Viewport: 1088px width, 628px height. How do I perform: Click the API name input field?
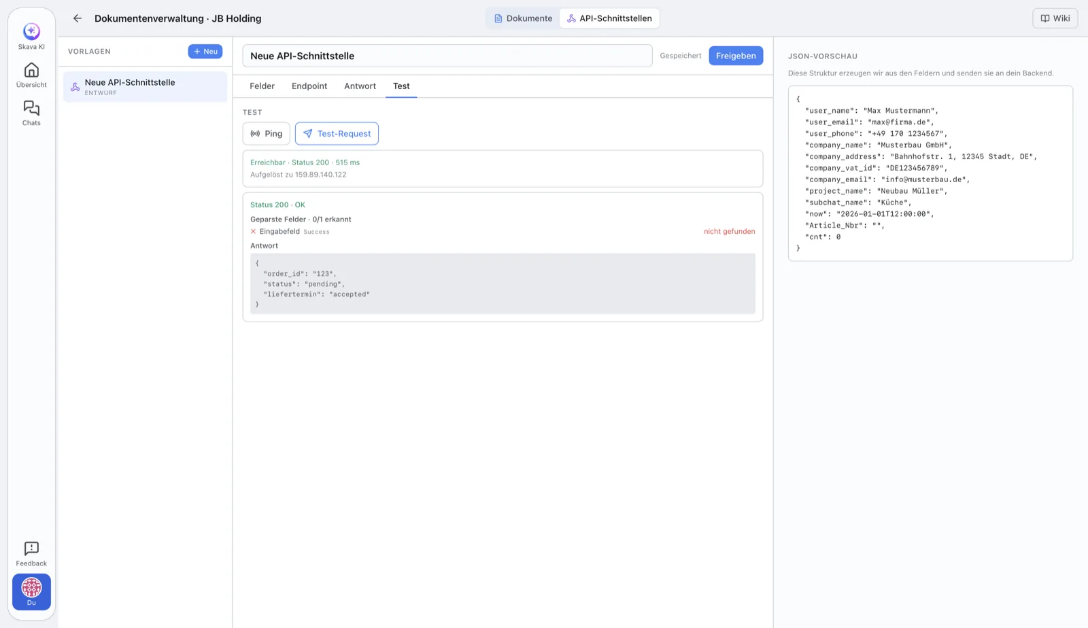tap(447, 56)
